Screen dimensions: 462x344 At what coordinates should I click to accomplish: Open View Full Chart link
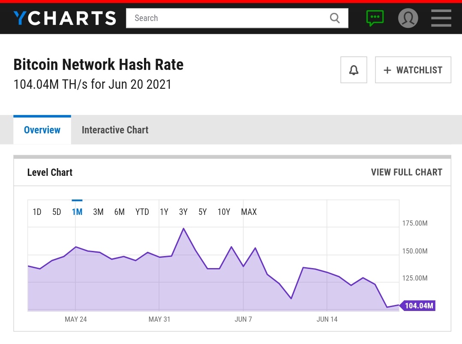click(x=407, y=172)
